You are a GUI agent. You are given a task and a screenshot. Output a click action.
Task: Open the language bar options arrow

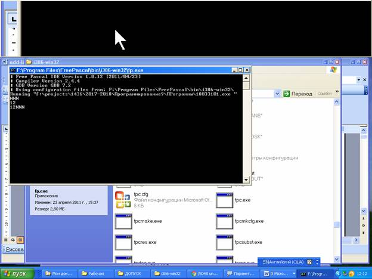click(317, 262)
